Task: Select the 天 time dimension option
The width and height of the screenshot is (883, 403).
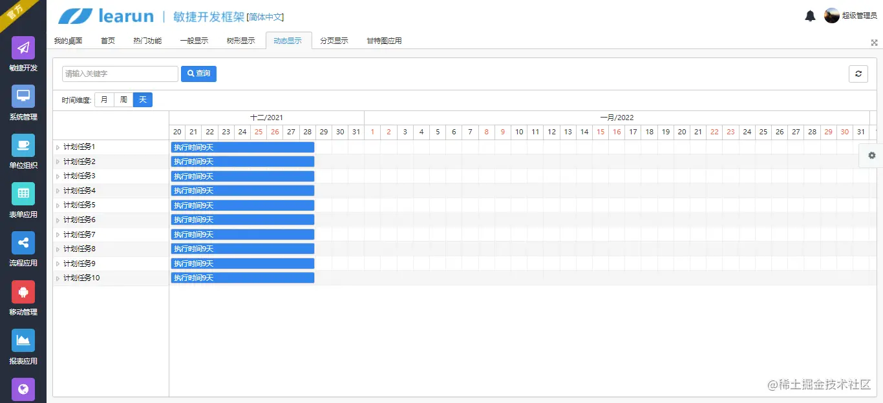Action: point(142,99)
